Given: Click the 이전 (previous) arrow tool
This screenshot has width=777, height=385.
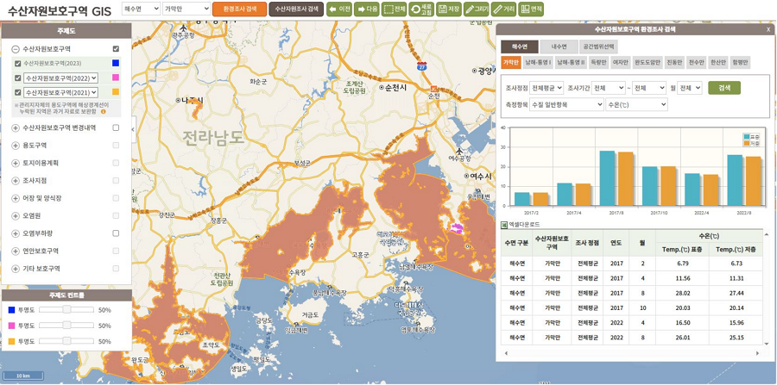Looking at the screenshot, I should (x=339, y=9).
